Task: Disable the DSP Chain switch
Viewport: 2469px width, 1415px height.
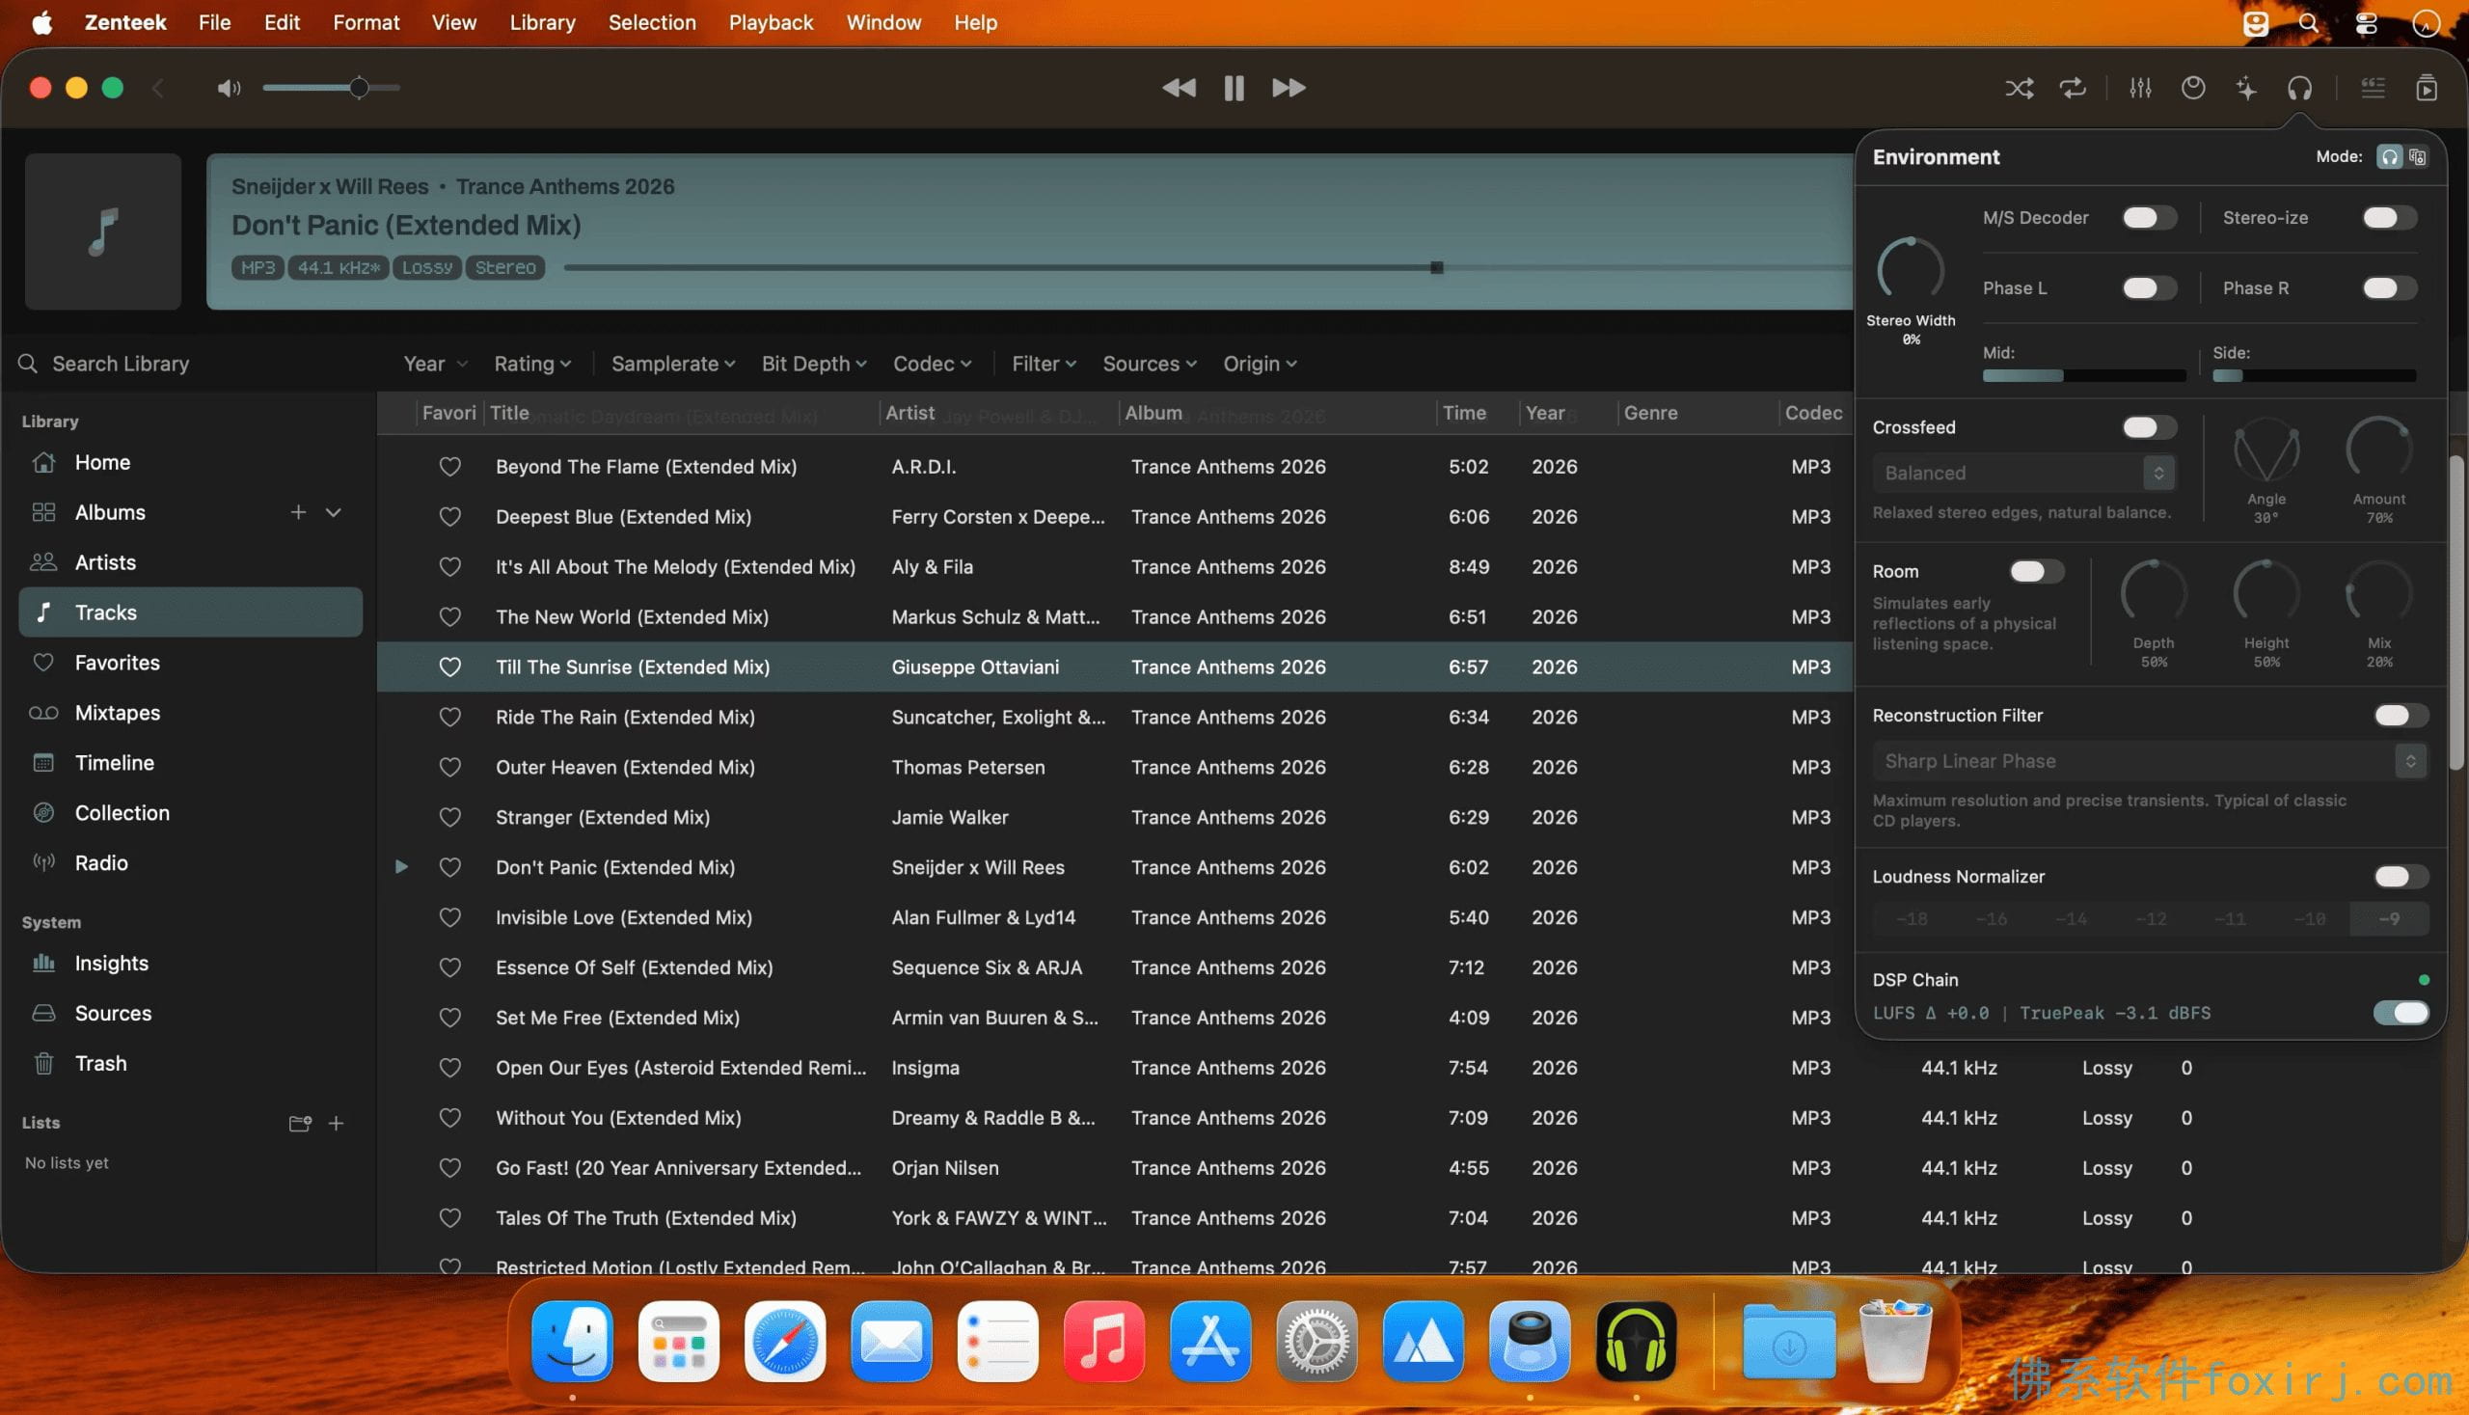Action: pos(2401,1013)
